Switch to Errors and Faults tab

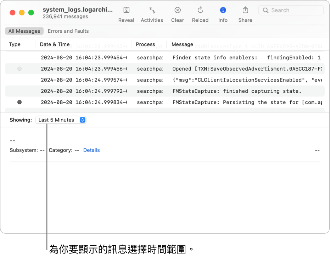click(68, 31)
